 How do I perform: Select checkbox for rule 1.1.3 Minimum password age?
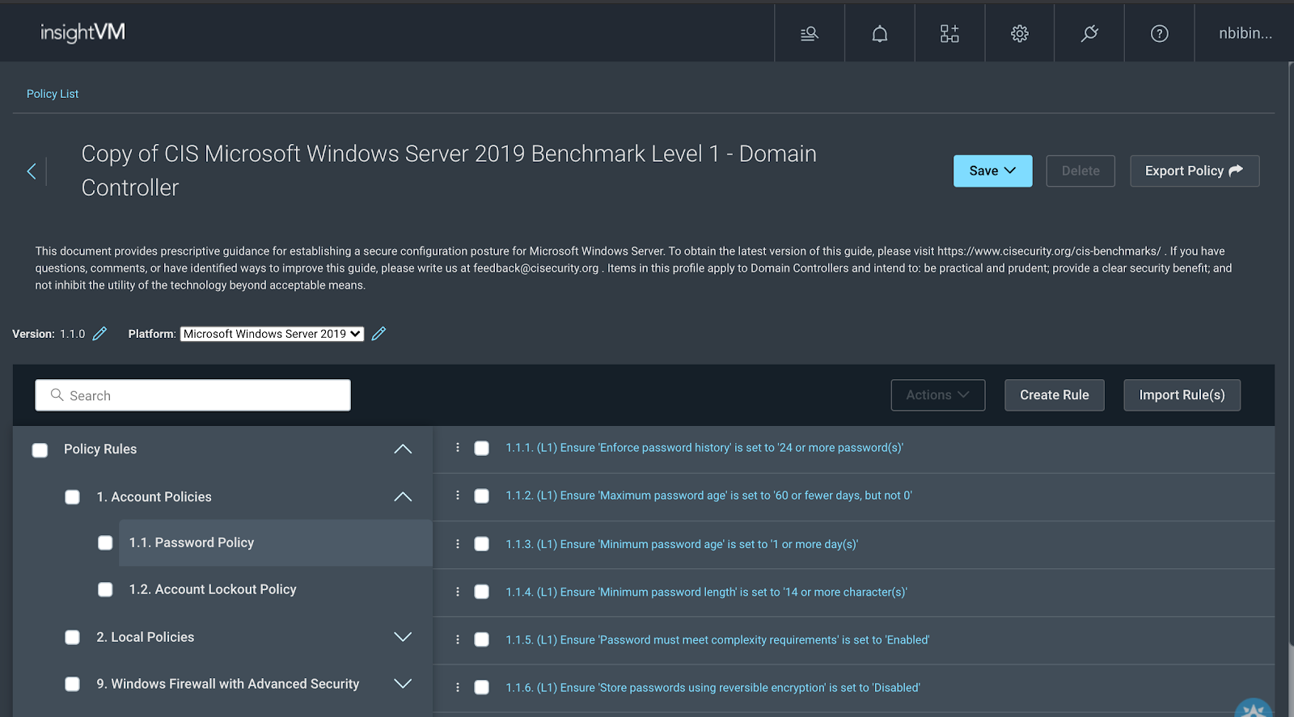coord(481,544)
